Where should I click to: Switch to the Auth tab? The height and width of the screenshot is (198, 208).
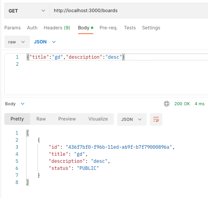point(32,28)
